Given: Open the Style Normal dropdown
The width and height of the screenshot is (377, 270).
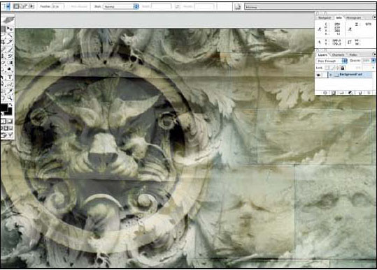Looking at the screenshot, I should (x=121, y=6).
